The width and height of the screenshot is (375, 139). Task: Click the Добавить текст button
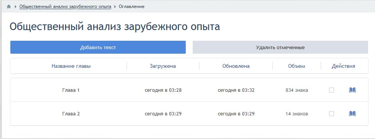click(x=98, y=47)
